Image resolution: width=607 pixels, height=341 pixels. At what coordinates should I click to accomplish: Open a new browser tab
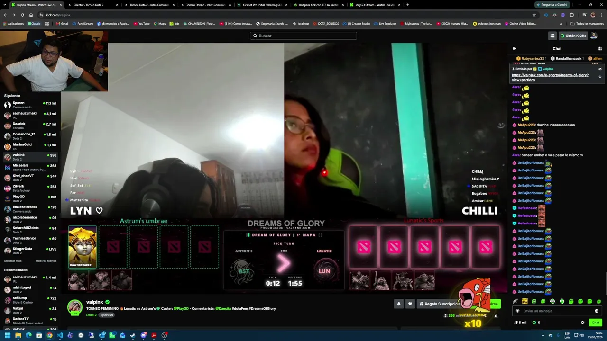pyautogui.click(x=408, y=5)
